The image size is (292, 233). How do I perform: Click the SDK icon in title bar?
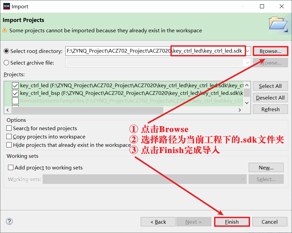[7, 6]
